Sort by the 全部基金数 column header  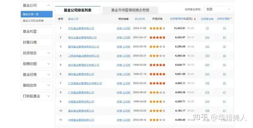click(207, 19)
